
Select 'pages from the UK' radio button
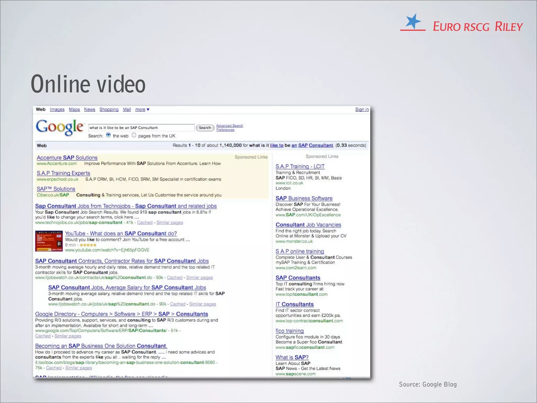pos(134,135)
